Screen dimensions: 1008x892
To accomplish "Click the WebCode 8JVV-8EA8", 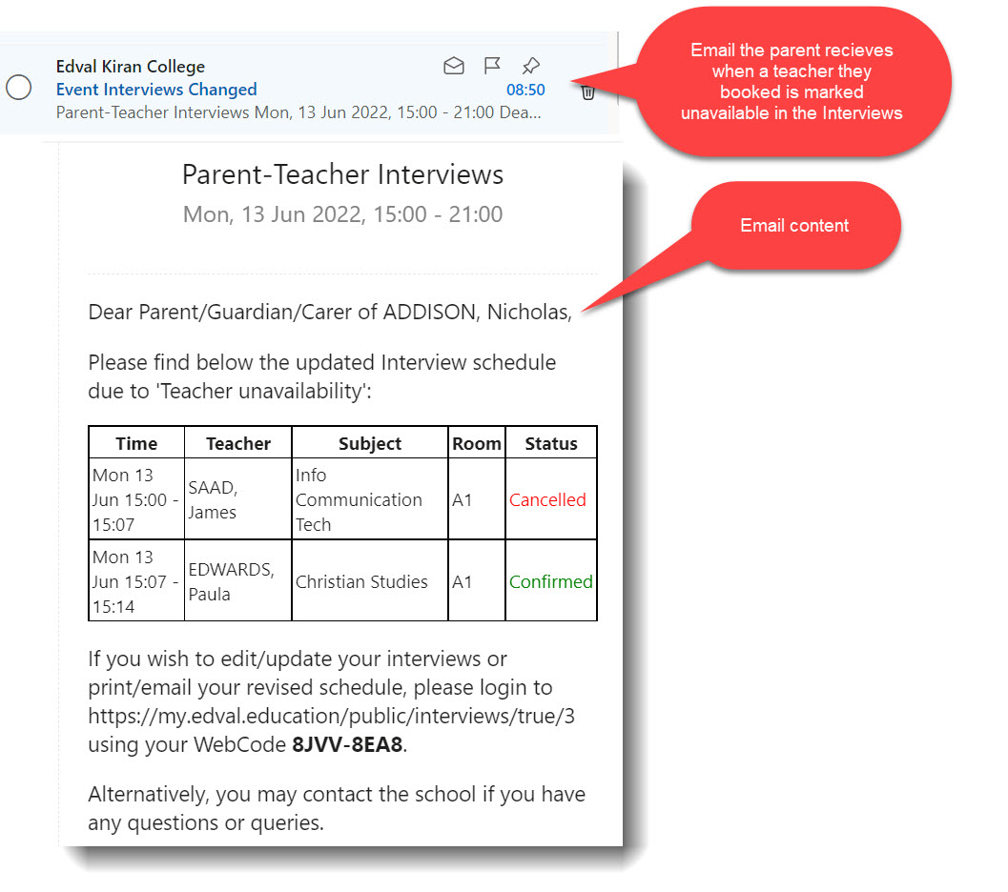I will tap(347, 745).
